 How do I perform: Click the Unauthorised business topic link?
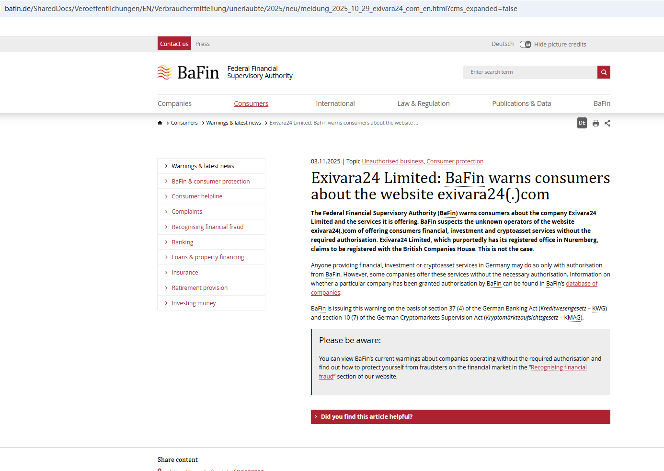pos(393,161)
